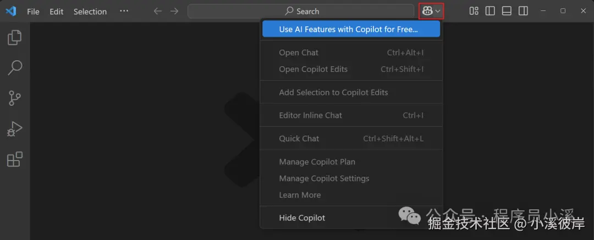
Task: Expand the hidden menus via ellipsis
Action: point(124,11)
